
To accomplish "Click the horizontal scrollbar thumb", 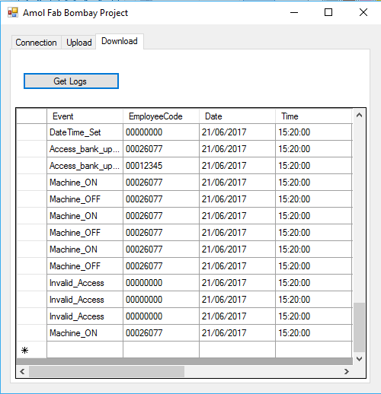I will [107, 372].
